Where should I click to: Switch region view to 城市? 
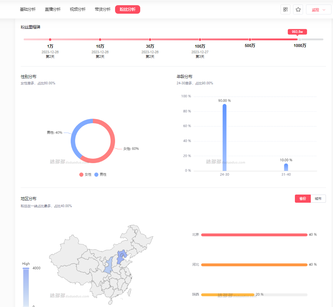click(318, 199)
